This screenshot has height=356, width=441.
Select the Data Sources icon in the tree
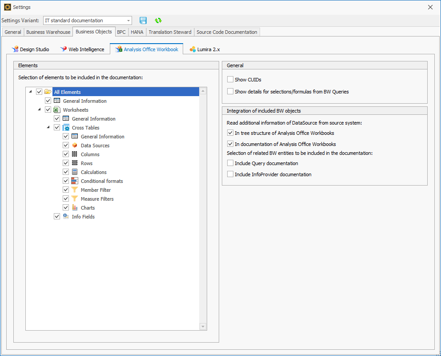click(x=74, y=145)
